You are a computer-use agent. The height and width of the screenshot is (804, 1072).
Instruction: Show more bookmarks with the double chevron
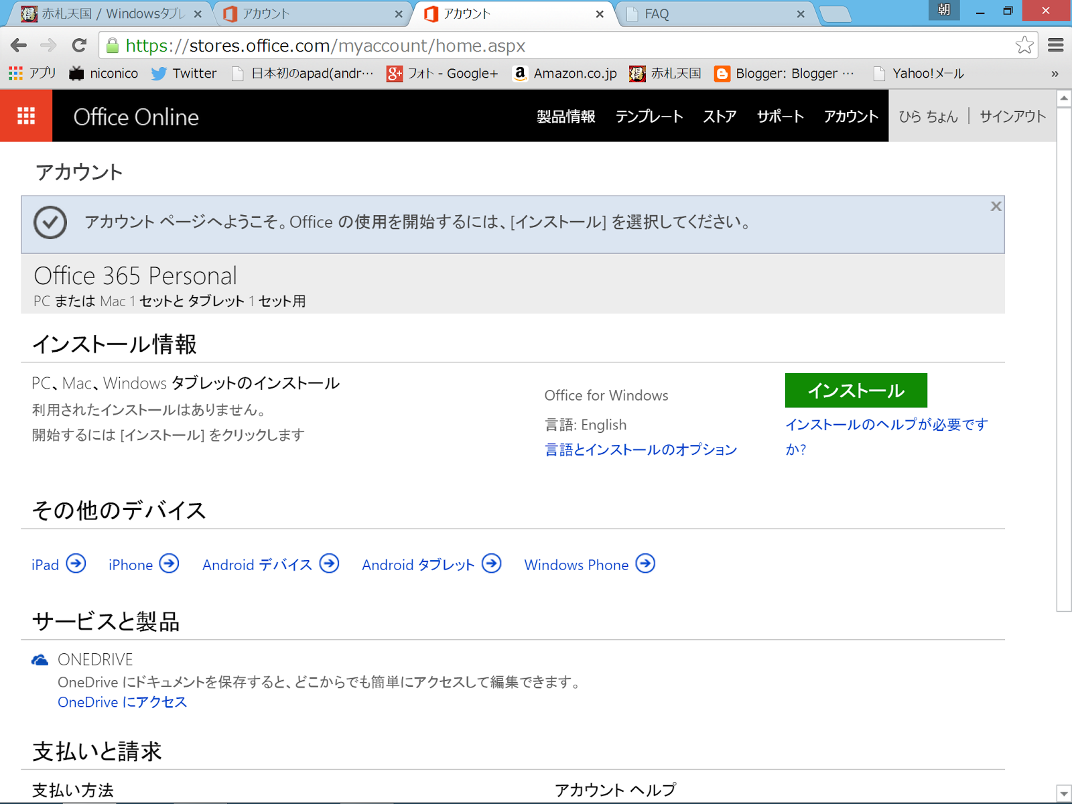coord(1055,74)
